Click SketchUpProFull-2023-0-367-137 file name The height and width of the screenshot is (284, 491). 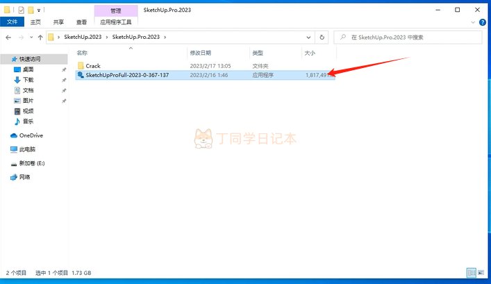pyautogui.click(x=127, y=75)
